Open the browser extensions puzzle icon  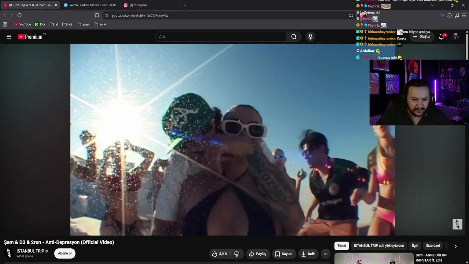(450, 15)
